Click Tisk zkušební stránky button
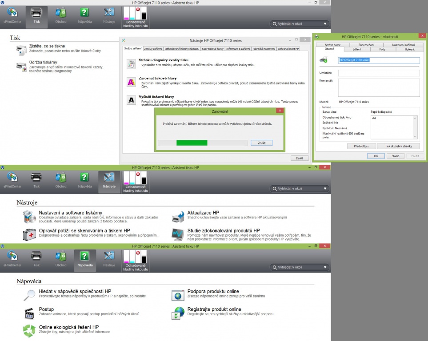Screen dimensions: 428x341 pos(398,146)
